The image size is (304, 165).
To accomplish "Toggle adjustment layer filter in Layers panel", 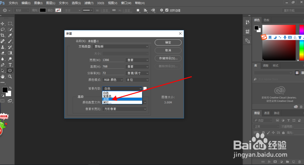I will (283, 120).
